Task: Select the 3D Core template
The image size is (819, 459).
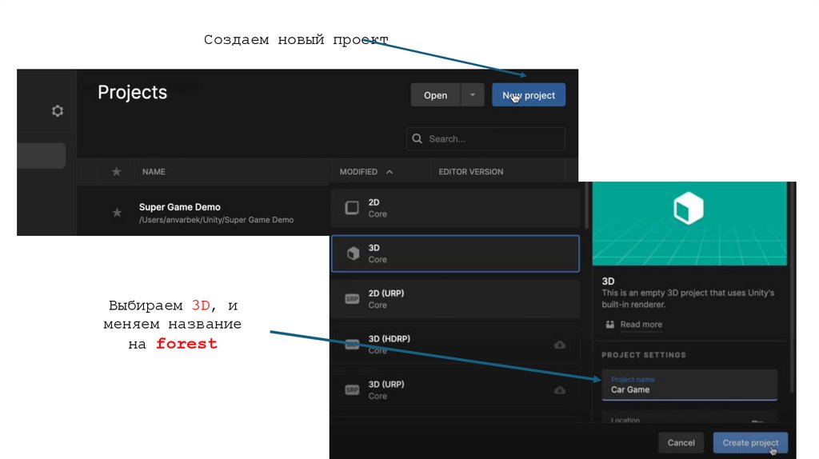Action: [x=455, y=253]
